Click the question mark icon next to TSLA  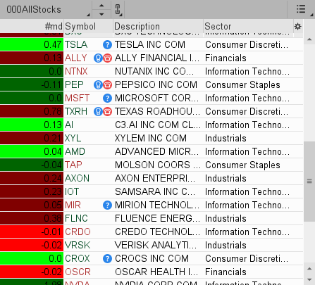(x=107, y=44)
